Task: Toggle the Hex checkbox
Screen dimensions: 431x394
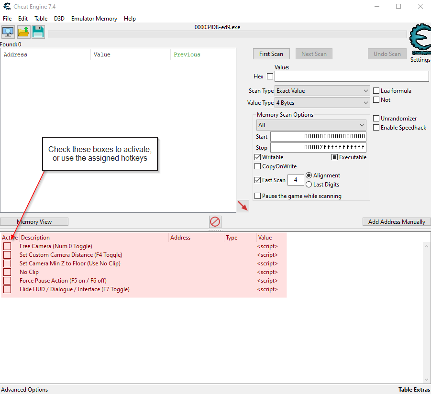Action: point(270,76)
